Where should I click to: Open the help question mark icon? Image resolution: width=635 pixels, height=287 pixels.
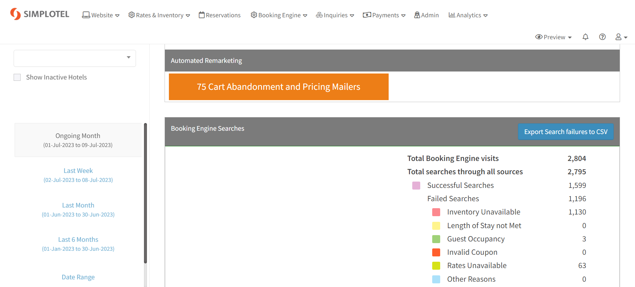[x=602, y=37]
